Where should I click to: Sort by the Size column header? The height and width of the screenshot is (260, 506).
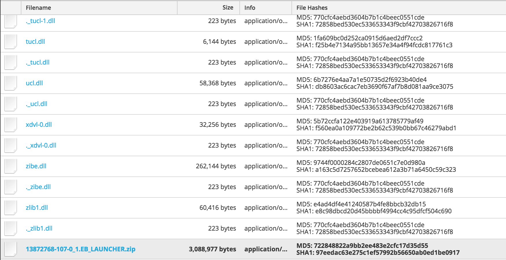click(x=228, y=8)
